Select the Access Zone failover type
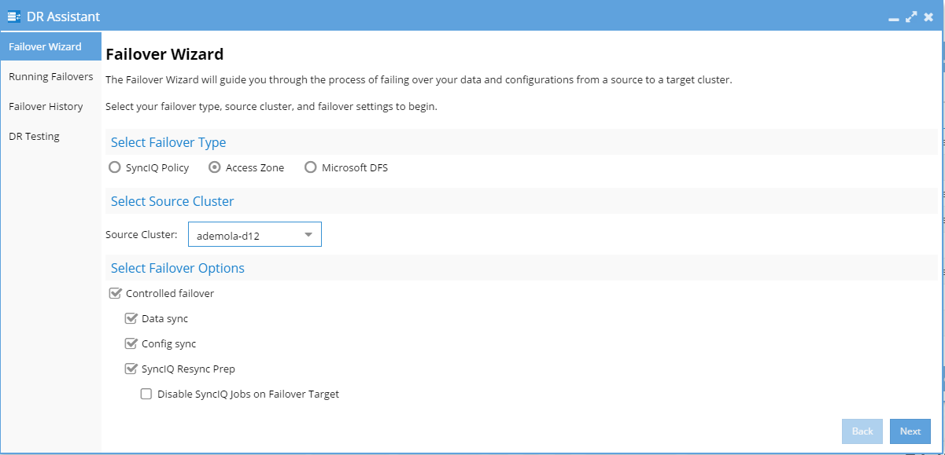The width and height of the screenshot is (945, 455). [214, 167]
